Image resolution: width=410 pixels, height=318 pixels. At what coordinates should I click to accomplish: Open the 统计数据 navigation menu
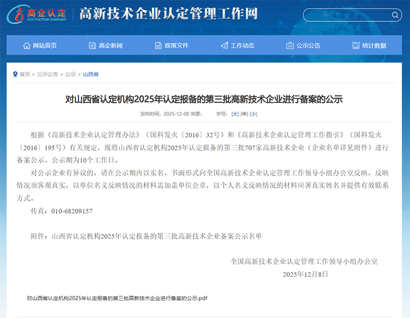click(x=374, y=46)
